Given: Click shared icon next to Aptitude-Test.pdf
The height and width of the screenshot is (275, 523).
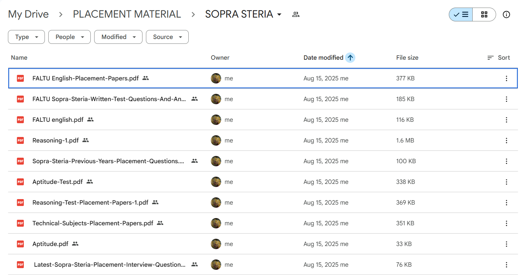Looking at the screenshot, I should point(90,181).
